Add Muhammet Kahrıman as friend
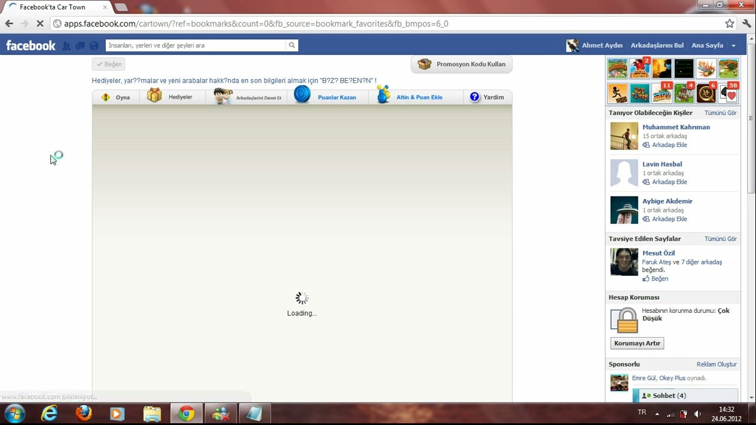 click(665, 145)
